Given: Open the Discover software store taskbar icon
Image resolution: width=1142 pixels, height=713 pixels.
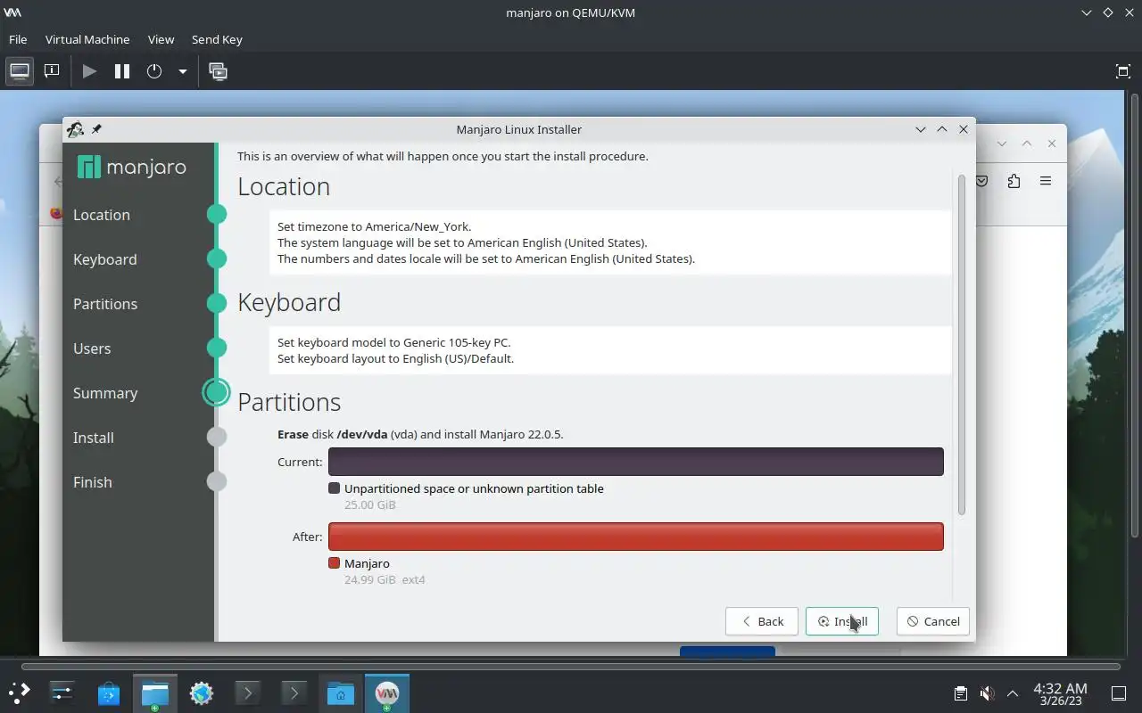Looking at the screenshot, I should [109, 693].
